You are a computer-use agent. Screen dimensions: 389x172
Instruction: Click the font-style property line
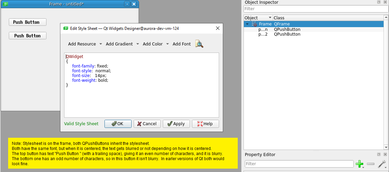pos(92,71)
